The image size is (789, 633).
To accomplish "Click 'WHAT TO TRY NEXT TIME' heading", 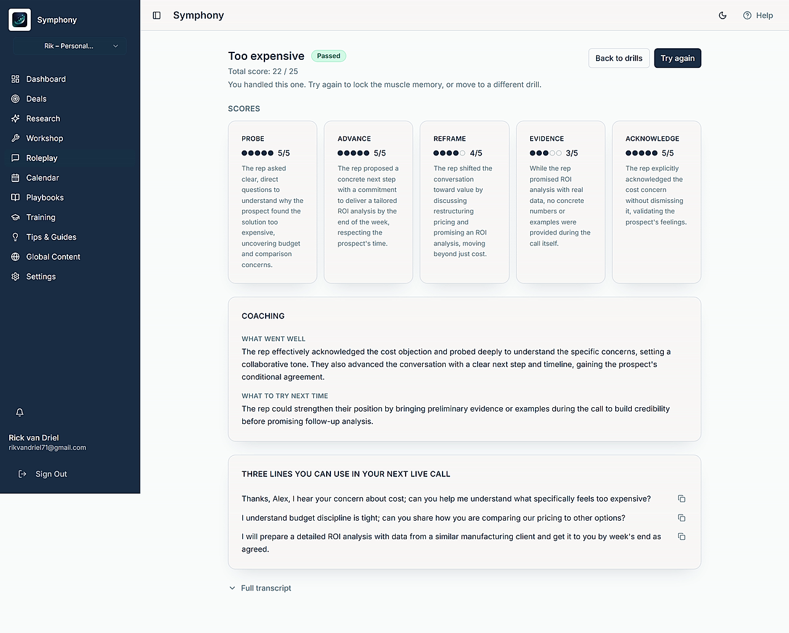I will (285, 395).
